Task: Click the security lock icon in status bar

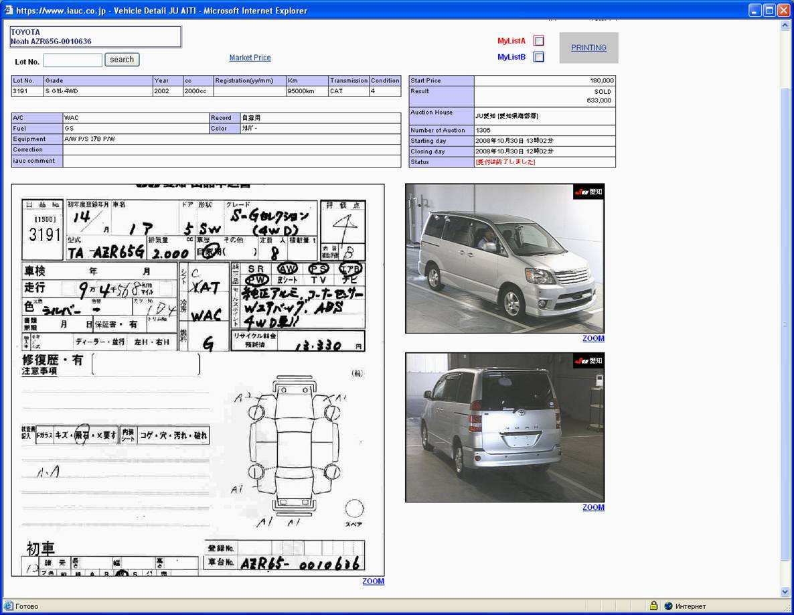Action: (x=653, y=606)
